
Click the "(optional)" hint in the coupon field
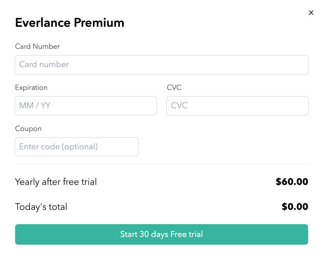80,147
